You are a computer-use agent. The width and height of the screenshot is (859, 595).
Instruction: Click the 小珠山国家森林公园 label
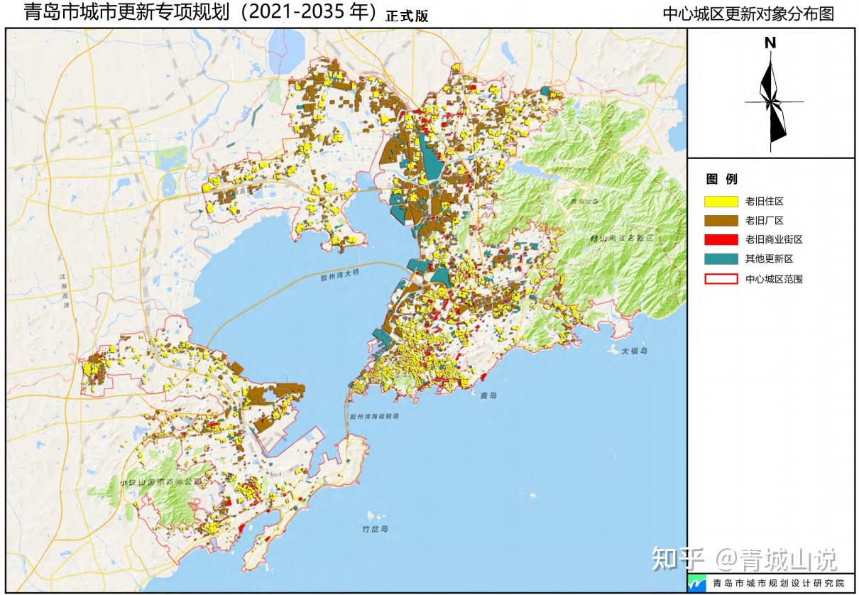[x=162, y=481]
